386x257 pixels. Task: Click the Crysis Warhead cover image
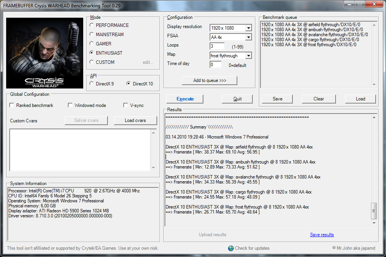coord(45,53)
